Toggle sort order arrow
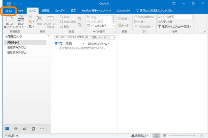Screen dimensions: 208x138 (x=109, y=43)
